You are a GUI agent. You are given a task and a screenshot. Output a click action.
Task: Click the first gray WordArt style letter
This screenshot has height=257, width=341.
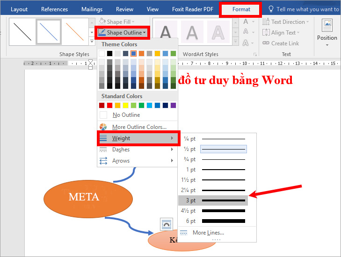[166, 33]
